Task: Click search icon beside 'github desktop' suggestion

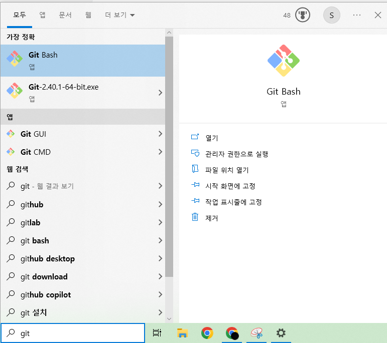Action: pyautogui.click(x=11, y=258)
